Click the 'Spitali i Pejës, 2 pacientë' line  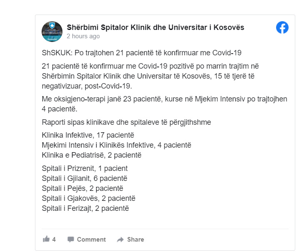(82, 188)
